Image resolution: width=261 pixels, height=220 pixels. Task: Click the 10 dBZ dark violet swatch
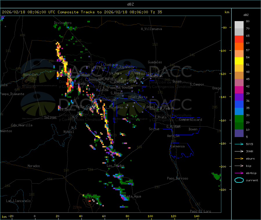point(239,133)
